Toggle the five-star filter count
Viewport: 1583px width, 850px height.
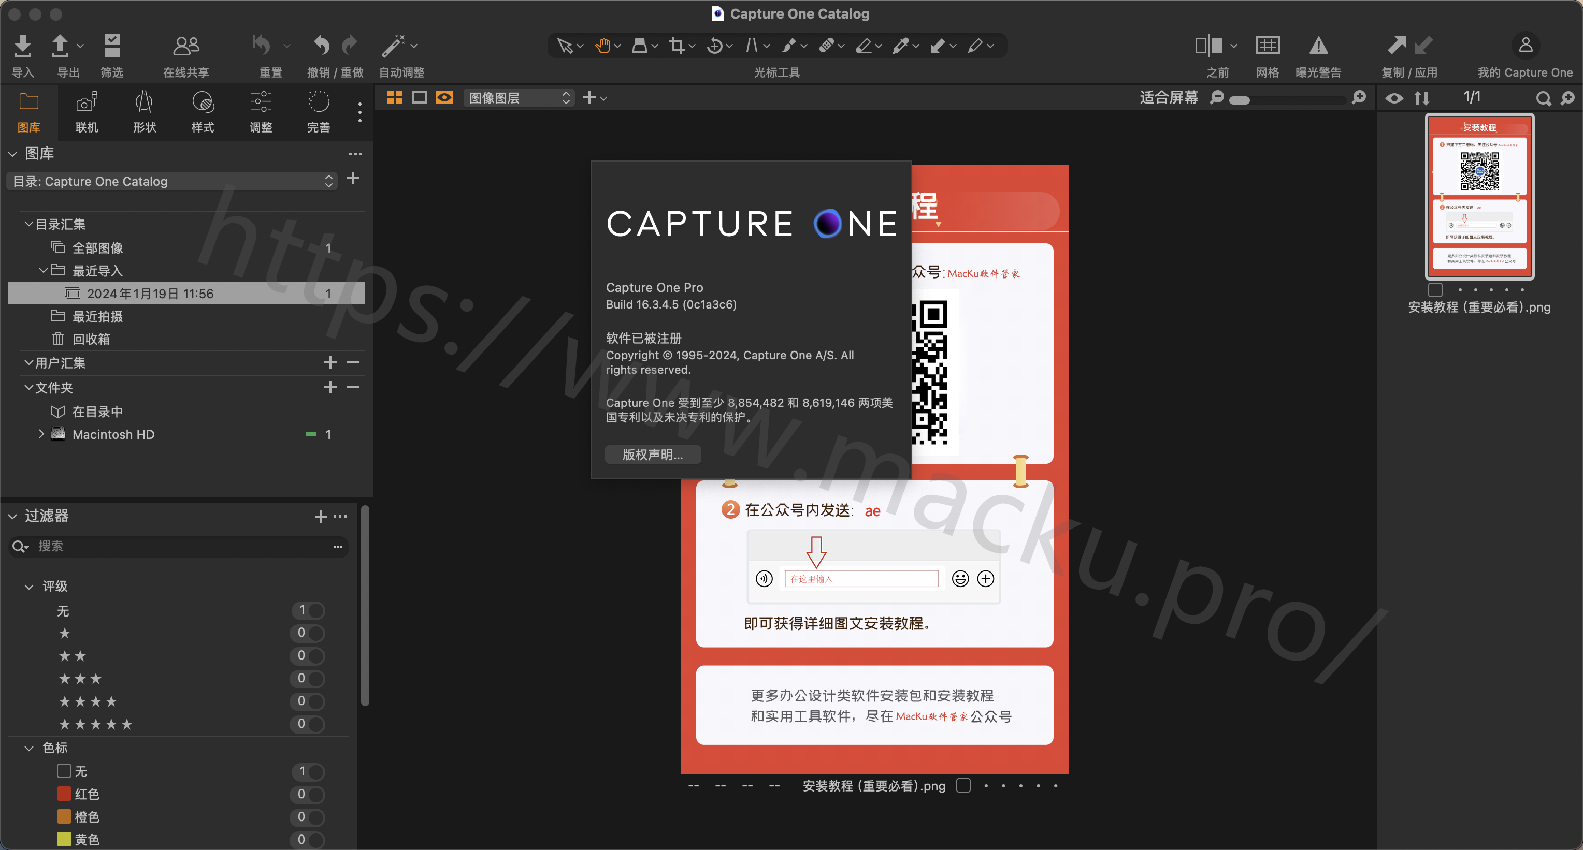(307, 724)
